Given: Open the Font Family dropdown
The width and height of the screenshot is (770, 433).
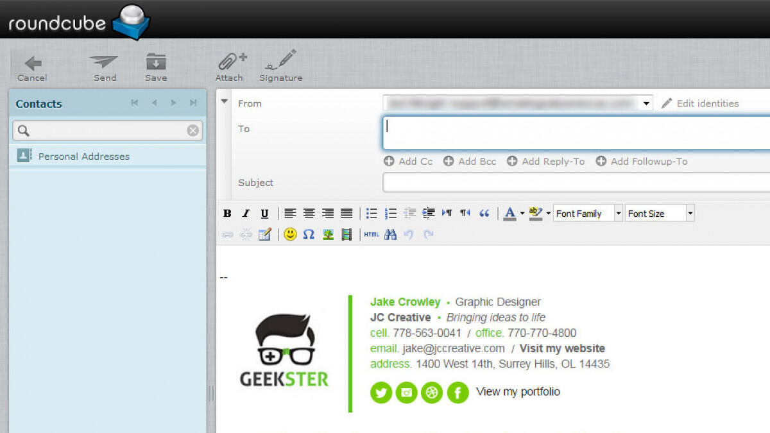Looking at the screenshot, I should 588,214.
